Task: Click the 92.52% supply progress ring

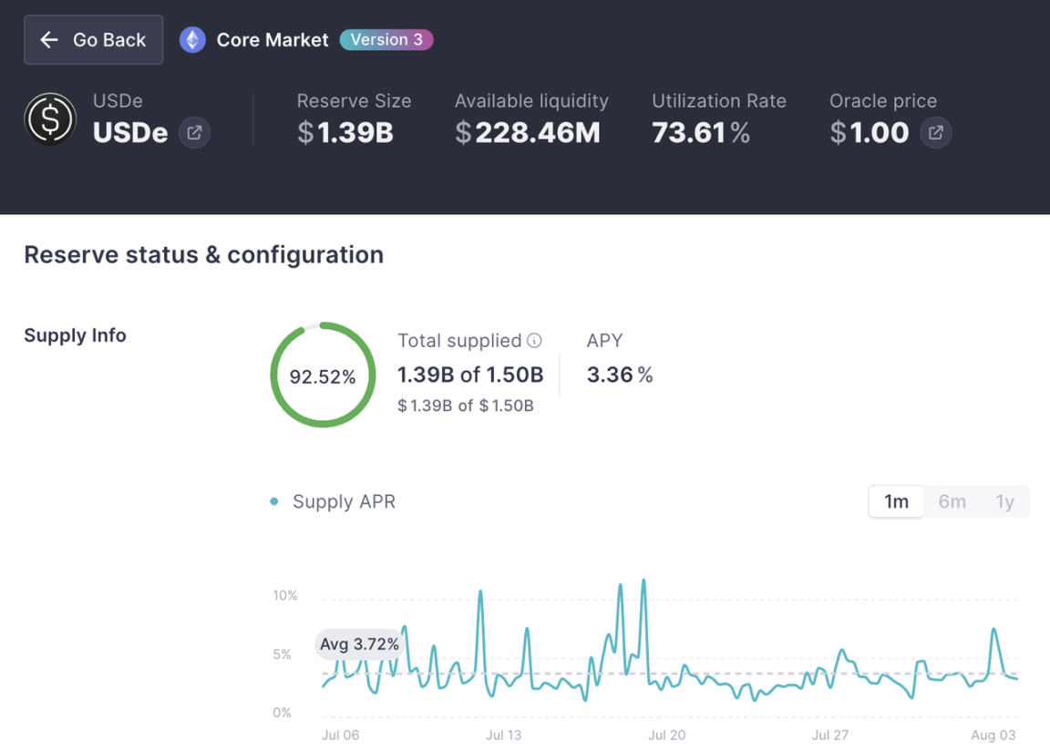Action: (323, 375)
